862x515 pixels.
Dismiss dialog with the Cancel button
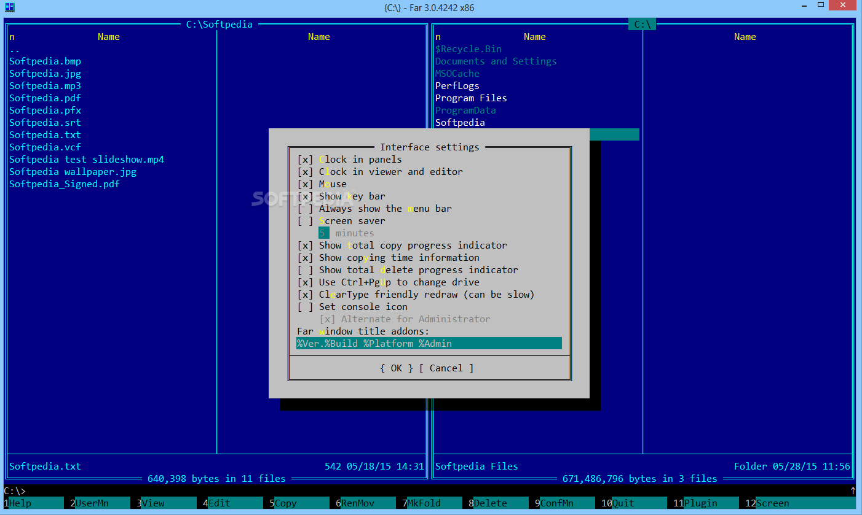point(446,368)
